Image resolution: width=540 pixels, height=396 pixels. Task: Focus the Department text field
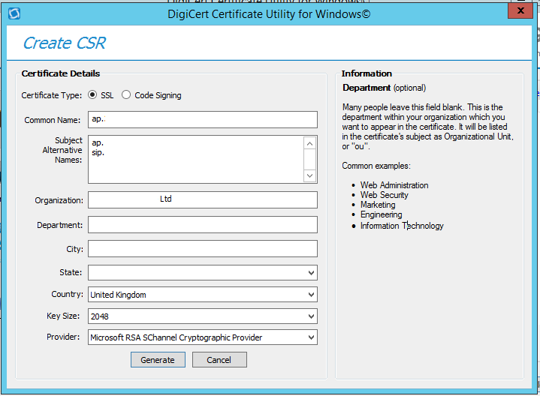pyautogui.click(x=203, y=225)
